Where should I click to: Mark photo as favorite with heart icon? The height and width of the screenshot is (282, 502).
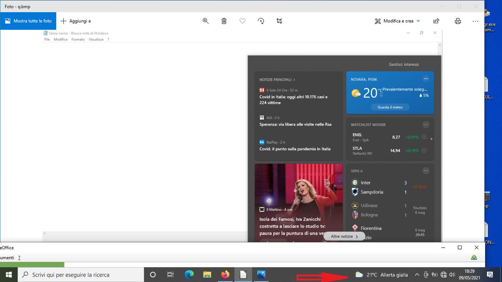[x=242, y=21]
